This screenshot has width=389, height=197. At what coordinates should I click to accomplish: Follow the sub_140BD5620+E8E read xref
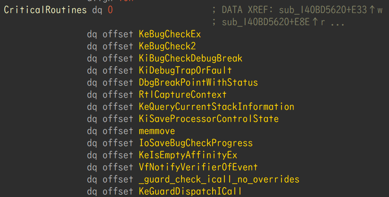point(266,22)
